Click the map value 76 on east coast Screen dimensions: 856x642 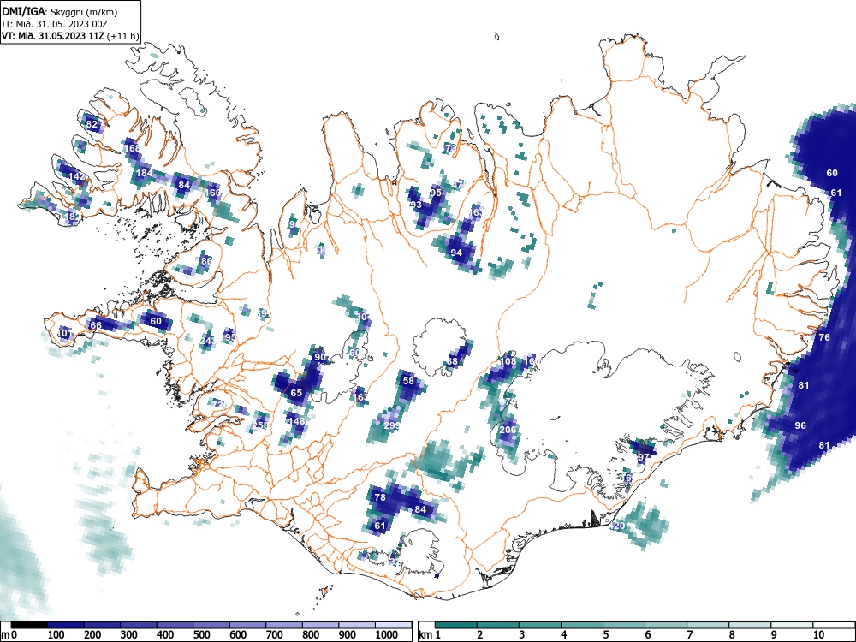(x=824, y=337)
